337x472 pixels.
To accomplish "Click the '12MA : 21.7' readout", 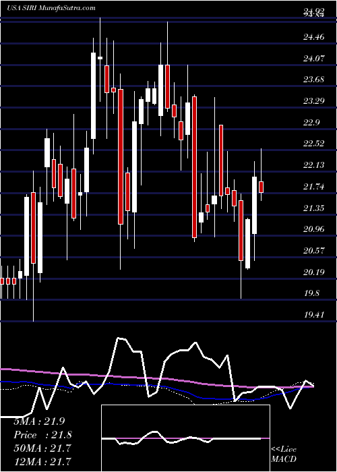I will pos(42,461).
